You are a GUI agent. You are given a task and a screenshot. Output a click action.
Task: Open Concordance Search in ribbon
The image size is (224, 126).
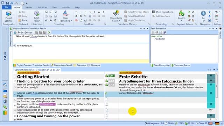(116, 16)
